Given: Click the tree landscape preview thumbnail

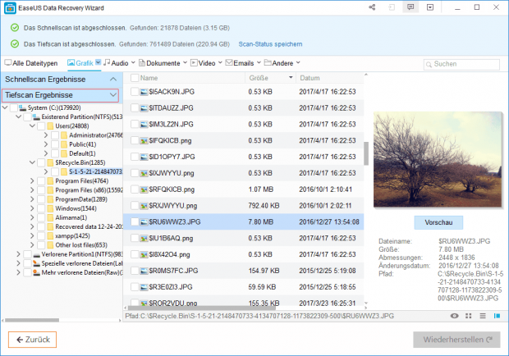Looking at the screenshot, I should [x=438, y=159].
